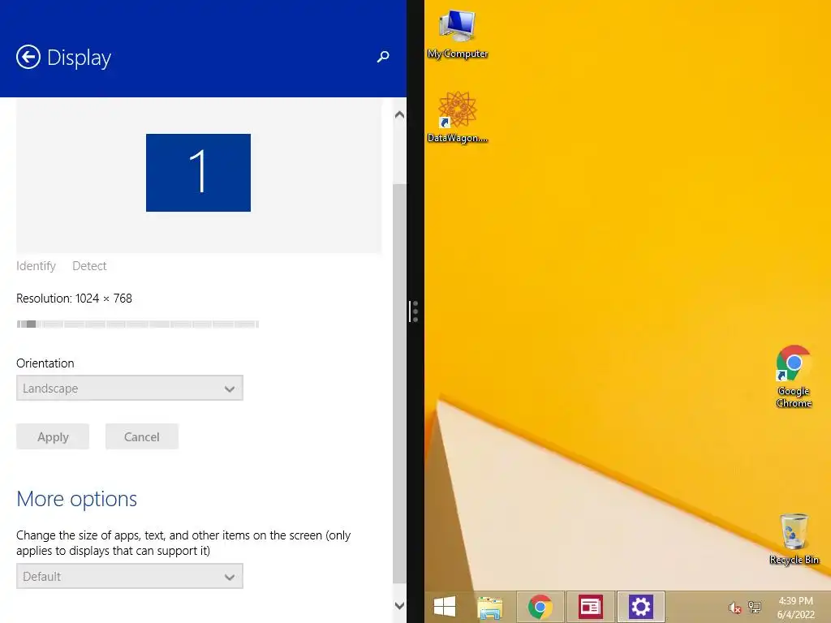Go back using the Display back arrow
The image size is (831, 623).
pos(28,58)
